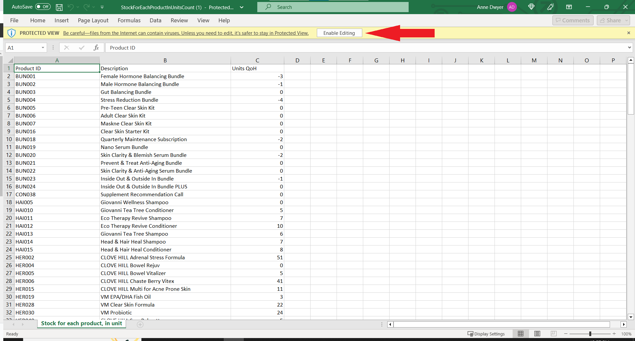
Task: Expand the Name Box dropdown arrow
Action: pos(43,48)
